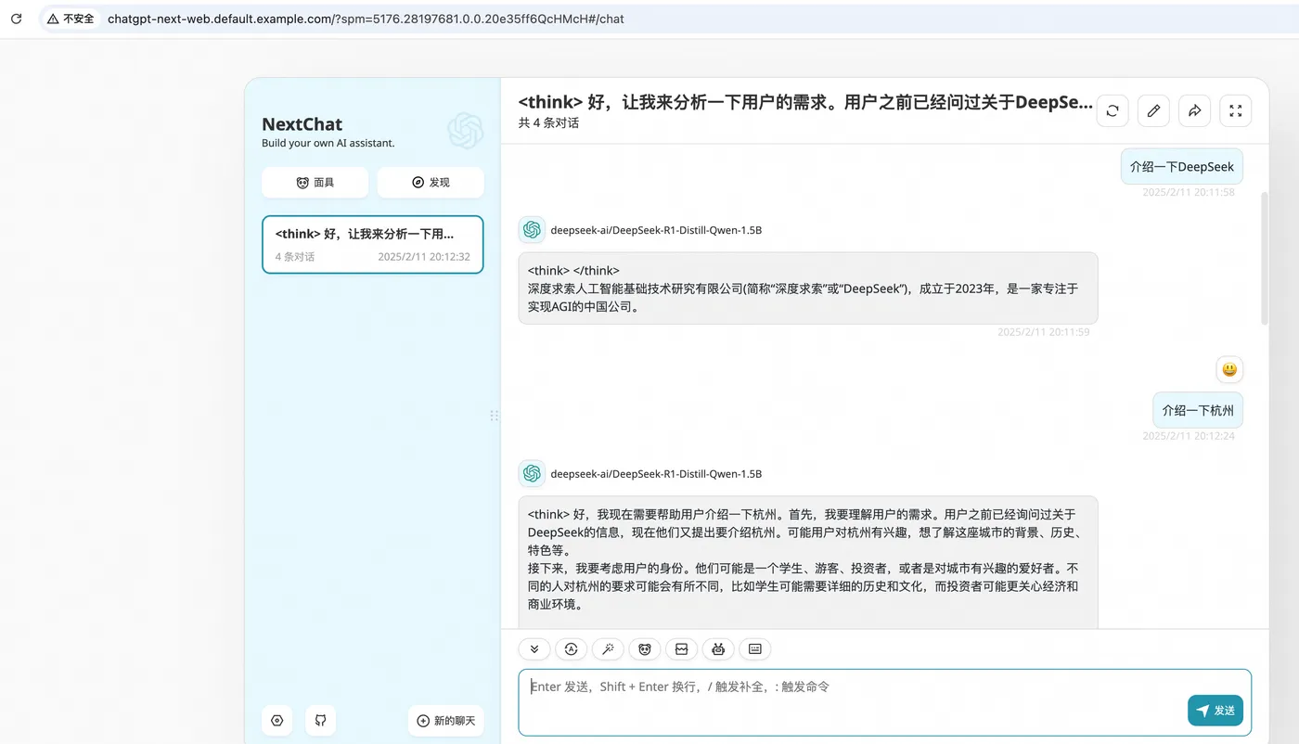Refresh the chat title with the reload icon
The width and height of the screenshot is (1299, 744).
click(x=1113, y=110)
